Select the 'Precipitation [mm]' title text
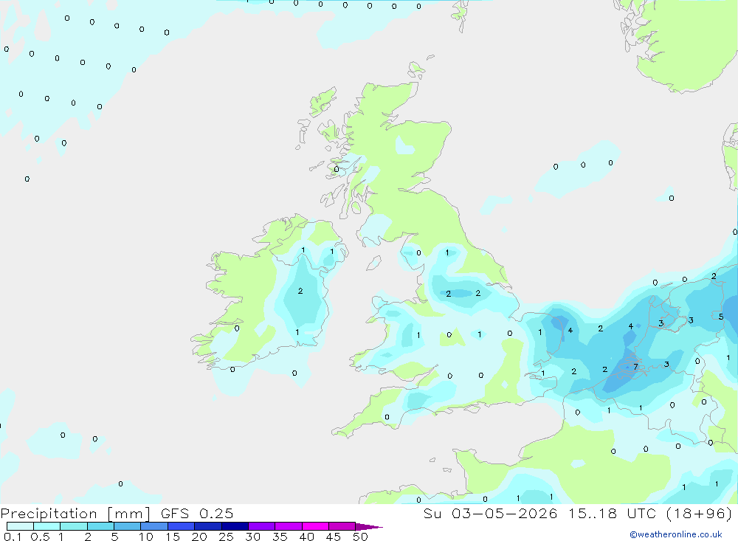738x541 pixels. click(75, 513)
